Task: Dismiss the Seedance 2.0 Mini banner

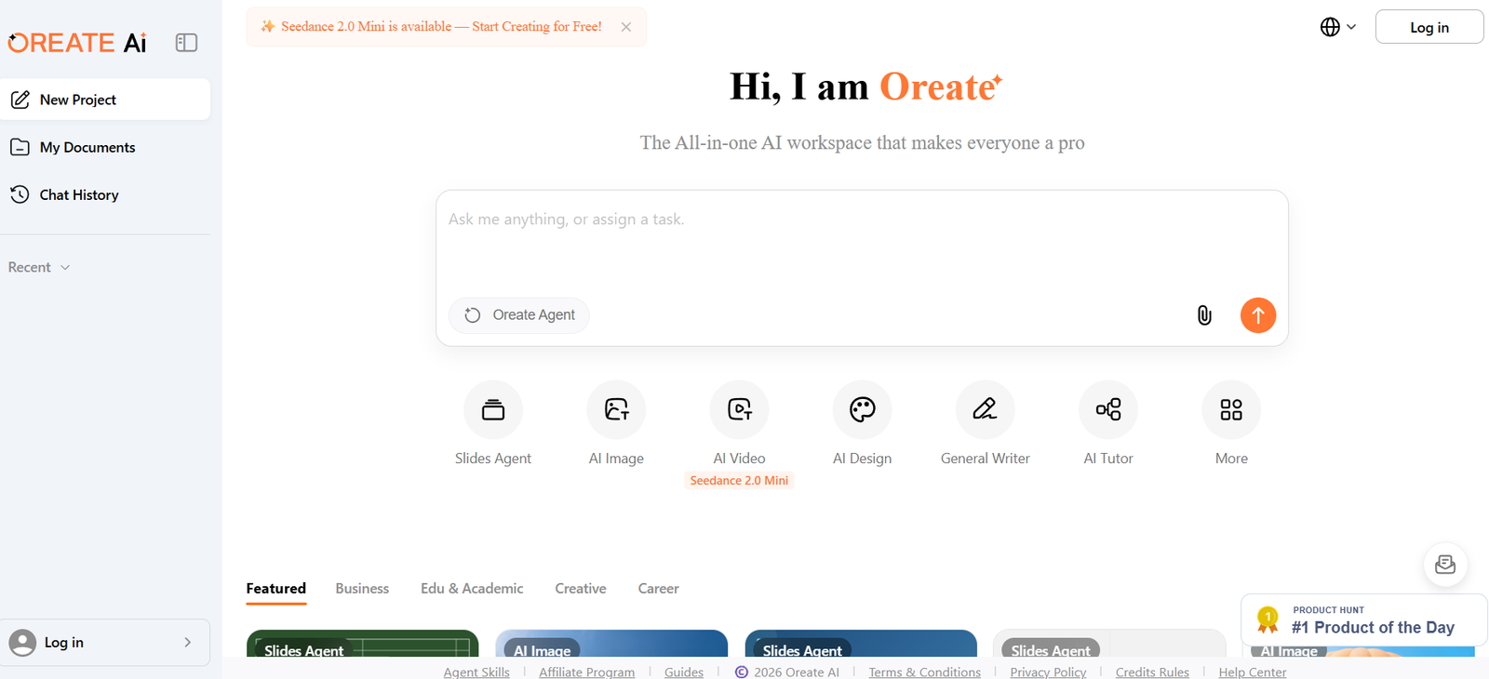Action: [626, 27]
